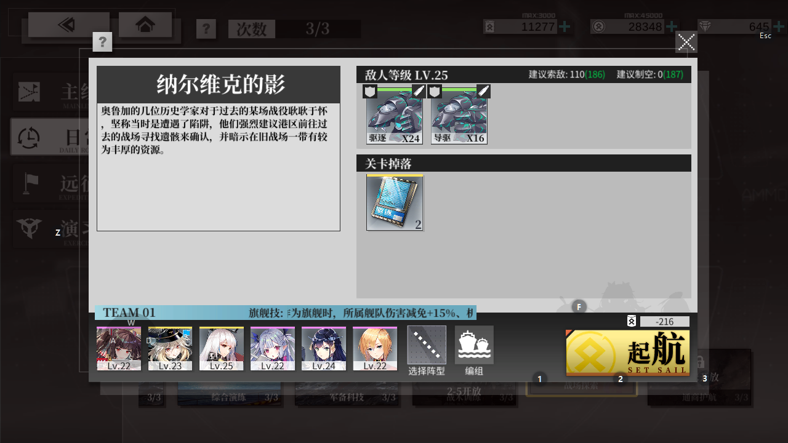Select the Lv.23 ship portrait
This screenshot has width=788, height=443.
tap(171, 349)
